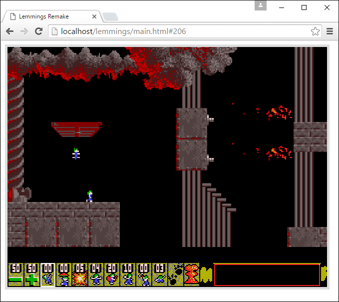
Task: Select the Miner pickaxe skill
Action: (x=144, y=274)
